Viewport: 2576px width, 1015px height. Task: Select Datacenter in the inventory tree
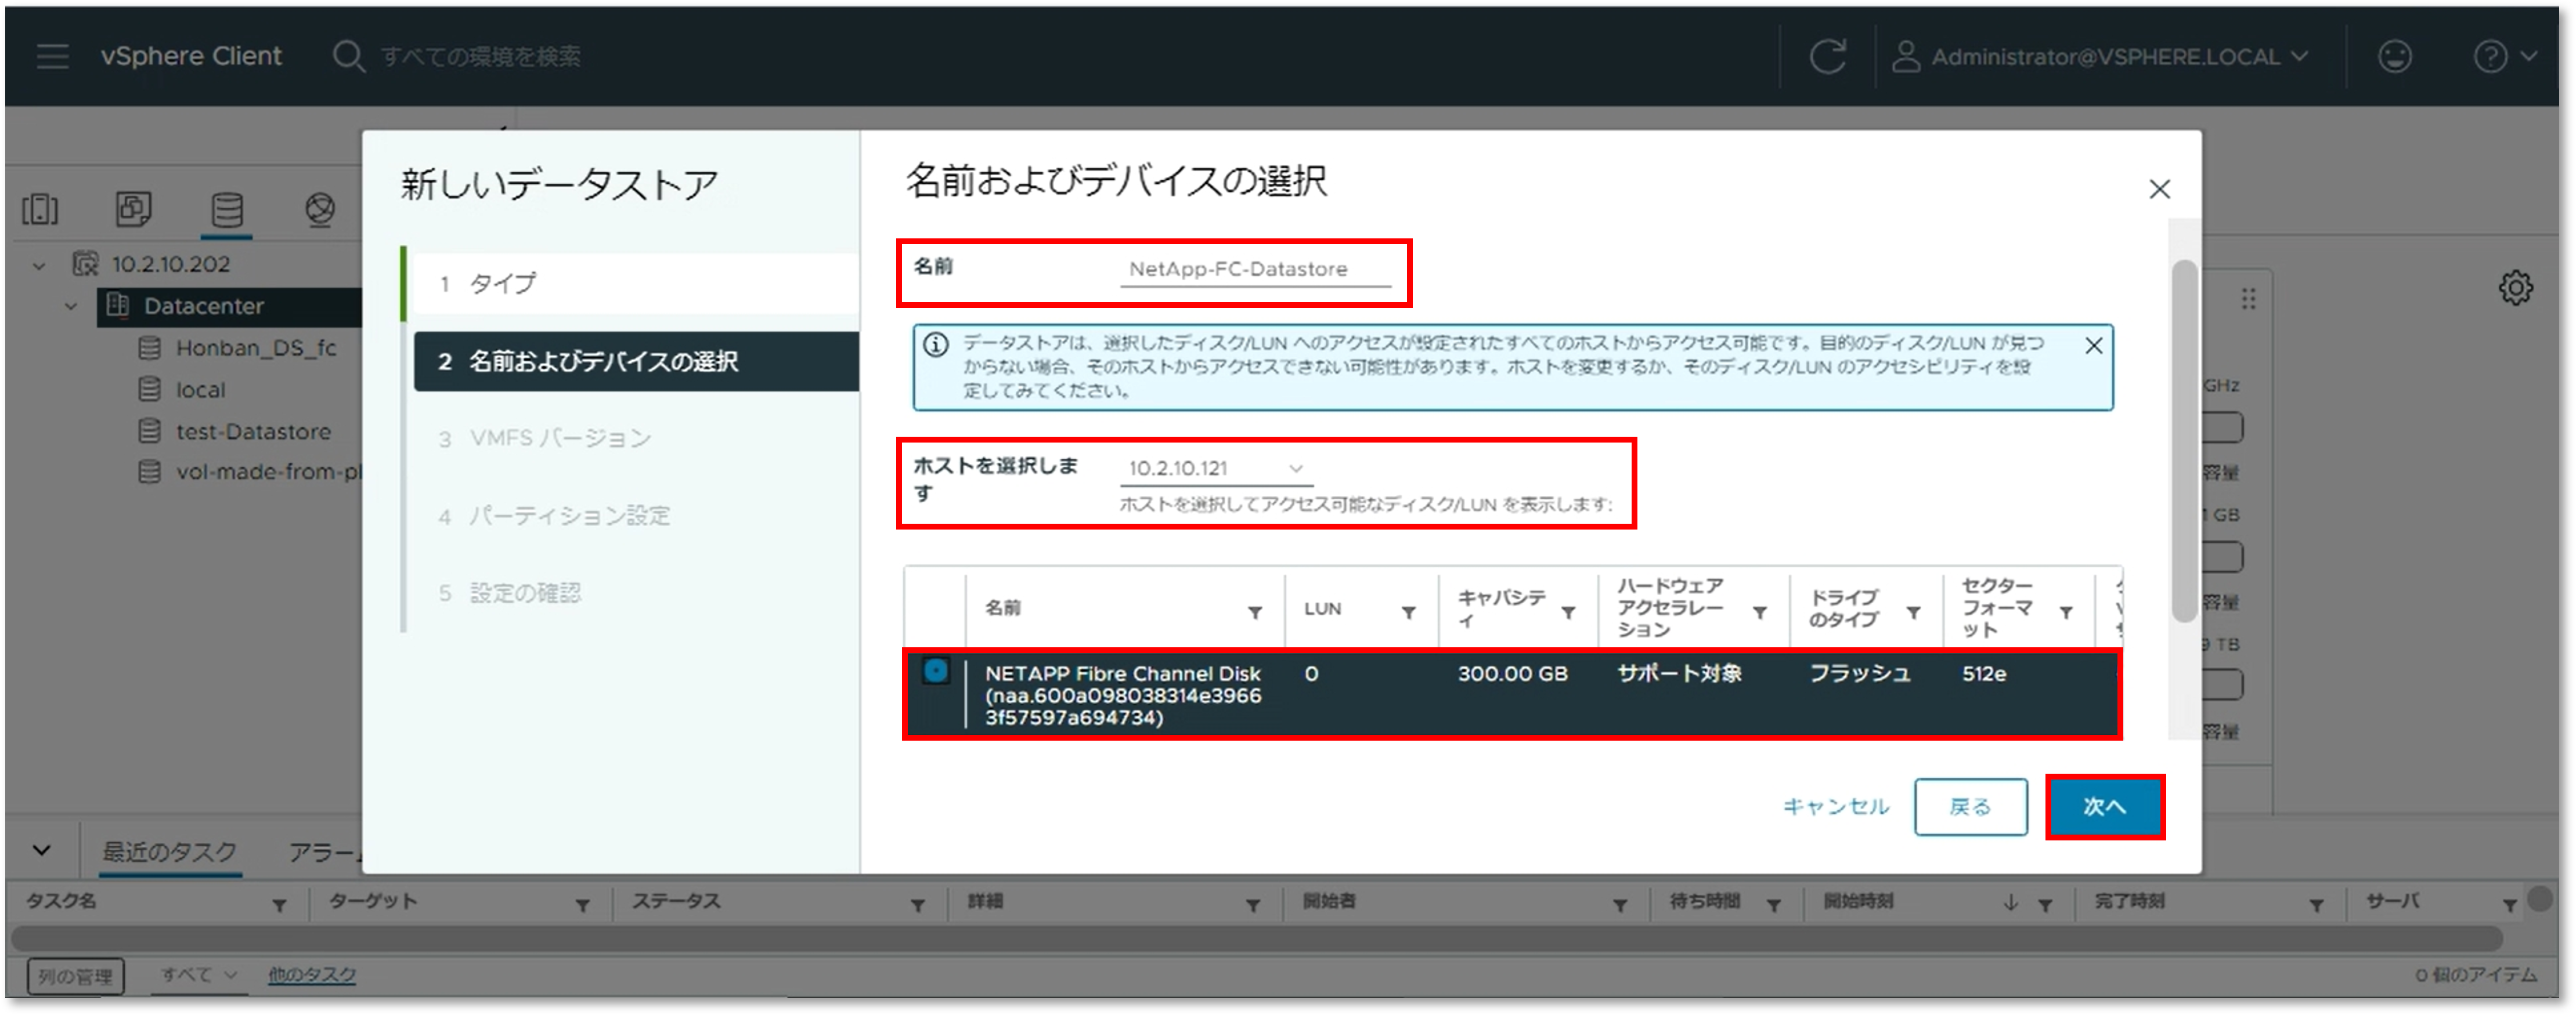203,307
